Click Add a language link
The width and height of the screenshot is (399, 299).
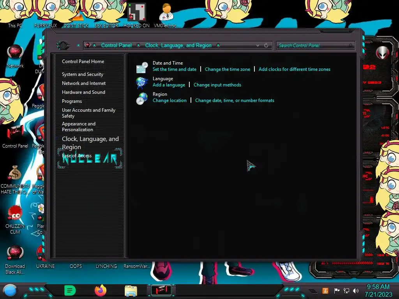tap(169, 85)
